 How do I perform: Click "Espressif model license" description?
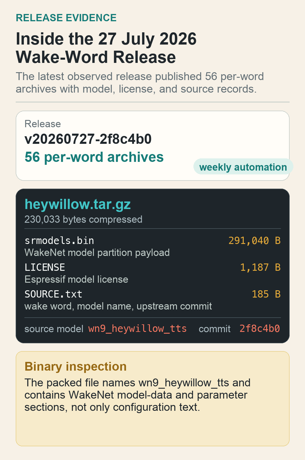pos(76,279)
